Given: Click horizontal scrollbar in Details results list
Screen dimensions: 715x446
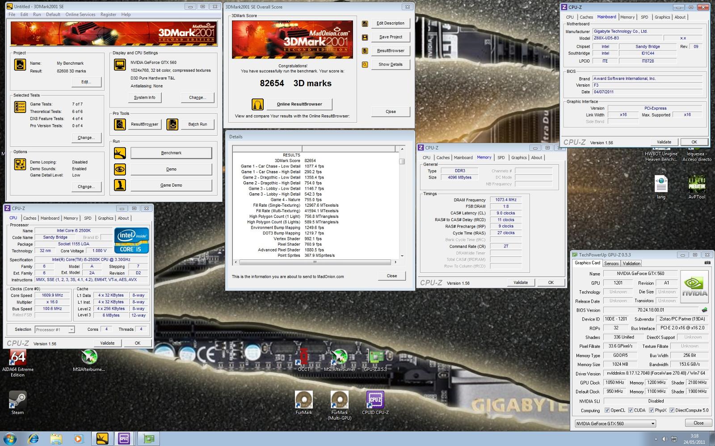Looking at the screenshot, I should [x=315, y=262].
